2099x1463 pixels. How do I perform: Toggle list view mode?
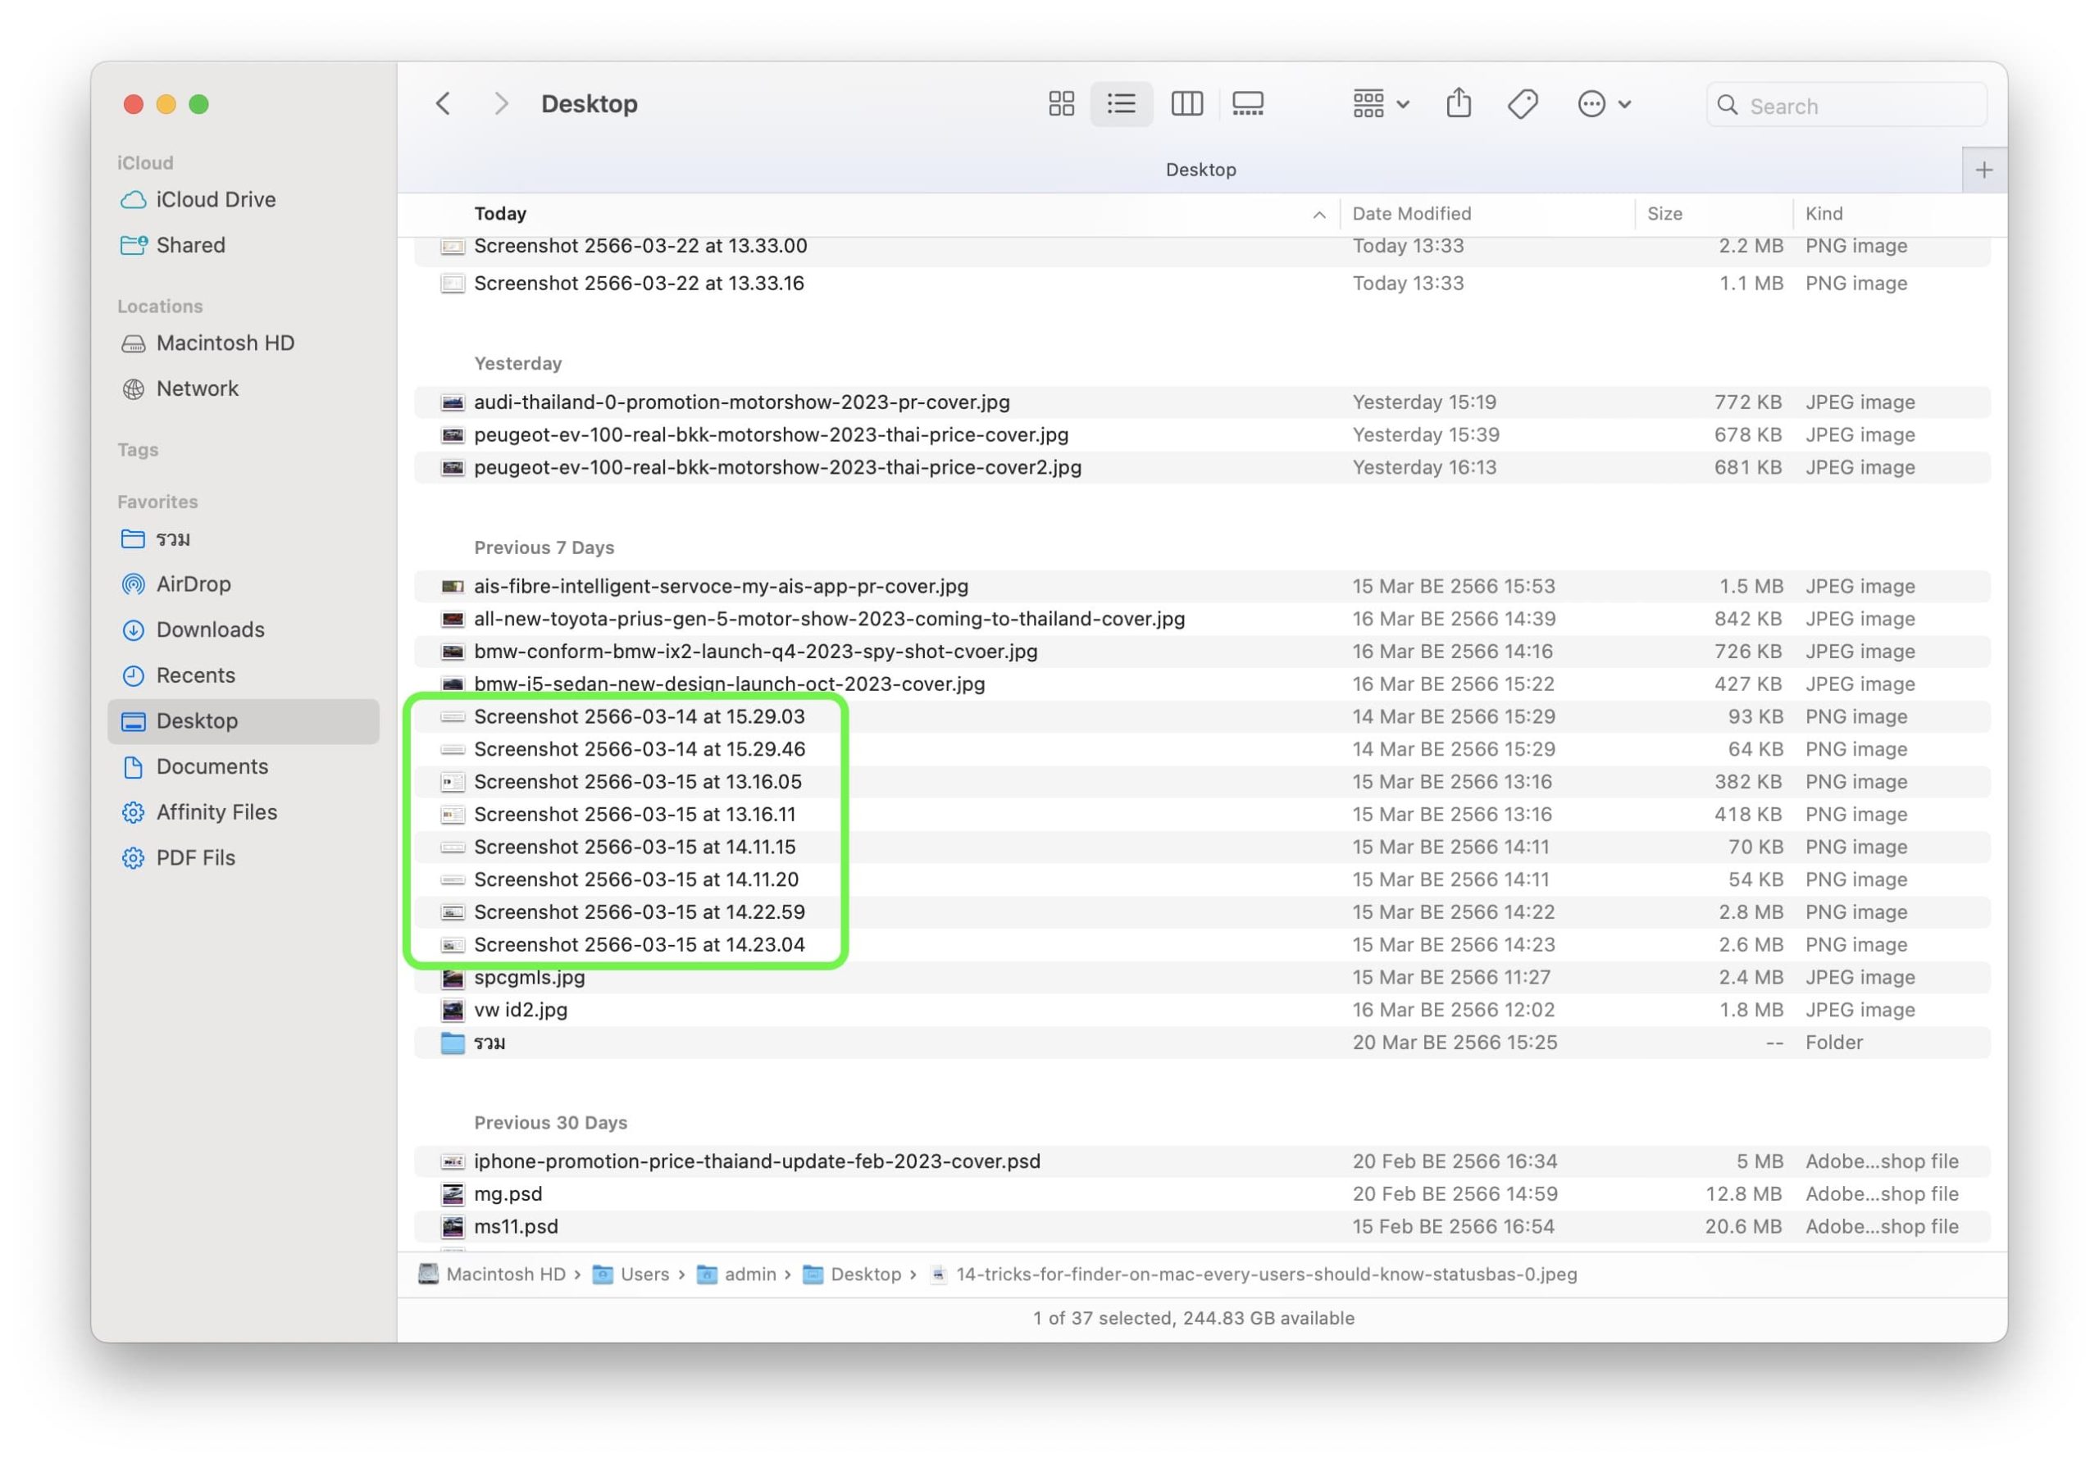(x=1121, y=104)
